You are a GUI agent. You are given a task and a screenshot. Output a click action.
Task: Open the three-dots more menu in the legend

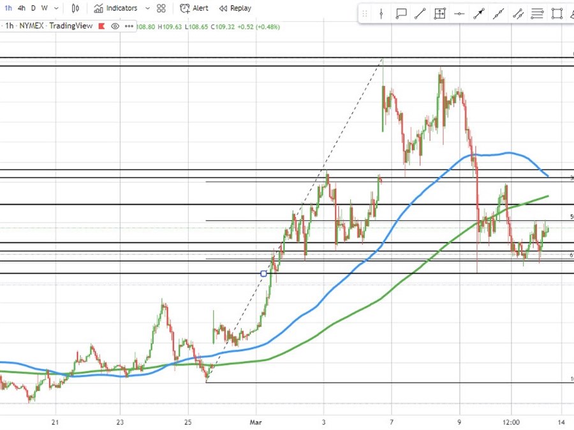click(x=129, y=26)
